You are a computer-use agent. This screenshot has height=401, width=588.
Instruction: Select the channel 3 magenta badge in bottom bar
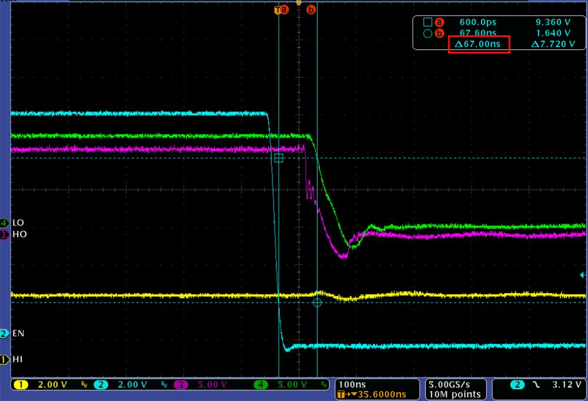[181, 385]
